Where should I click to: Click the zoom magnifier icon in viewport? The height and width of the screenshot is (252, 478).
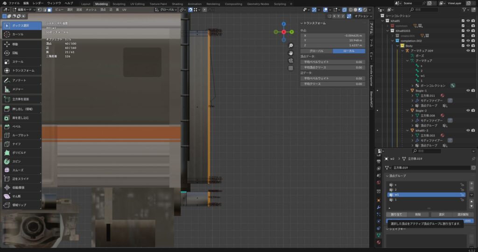point(291,45)
